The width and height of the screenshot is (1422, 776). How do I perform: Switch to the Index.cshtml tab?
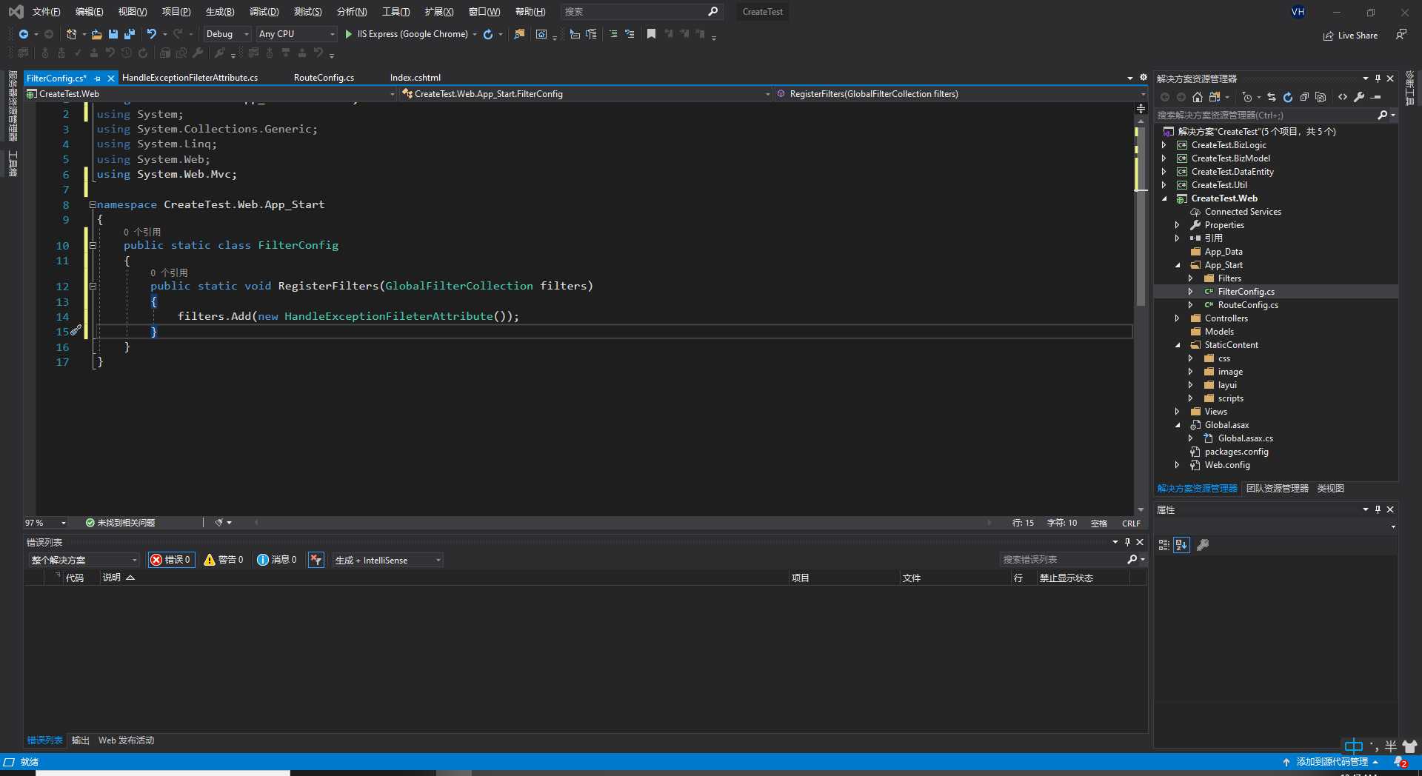point(415,78)
